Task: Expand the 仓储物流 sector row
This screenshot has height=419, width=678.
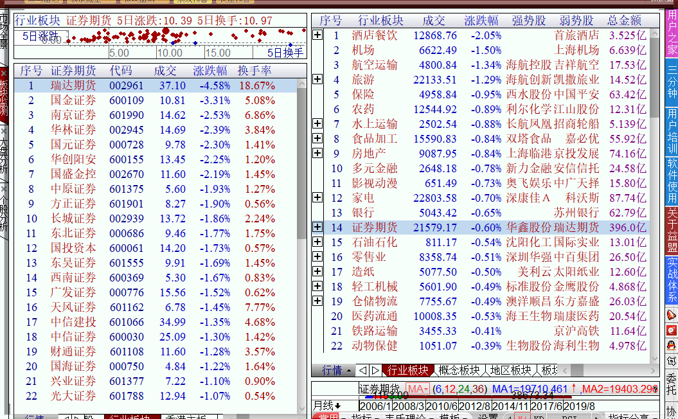Action: [317, 301]
